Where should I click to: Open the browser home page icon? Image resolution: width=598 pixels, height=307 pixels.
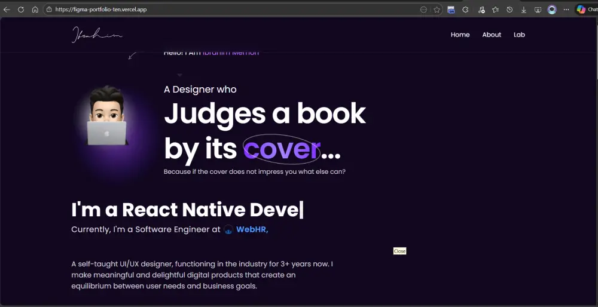point(35,10)
